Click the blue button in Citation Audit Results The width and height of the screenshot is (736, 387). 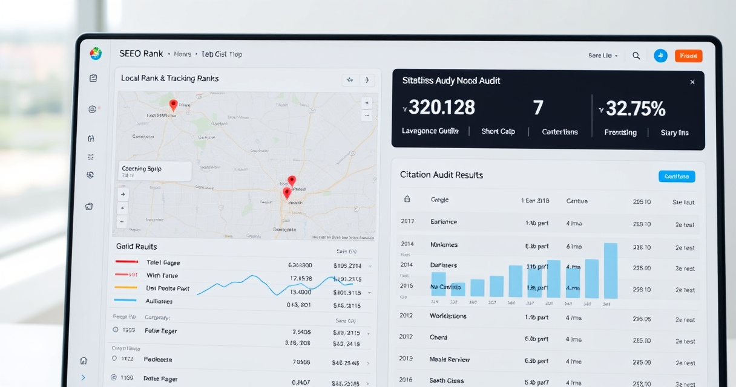677,177
